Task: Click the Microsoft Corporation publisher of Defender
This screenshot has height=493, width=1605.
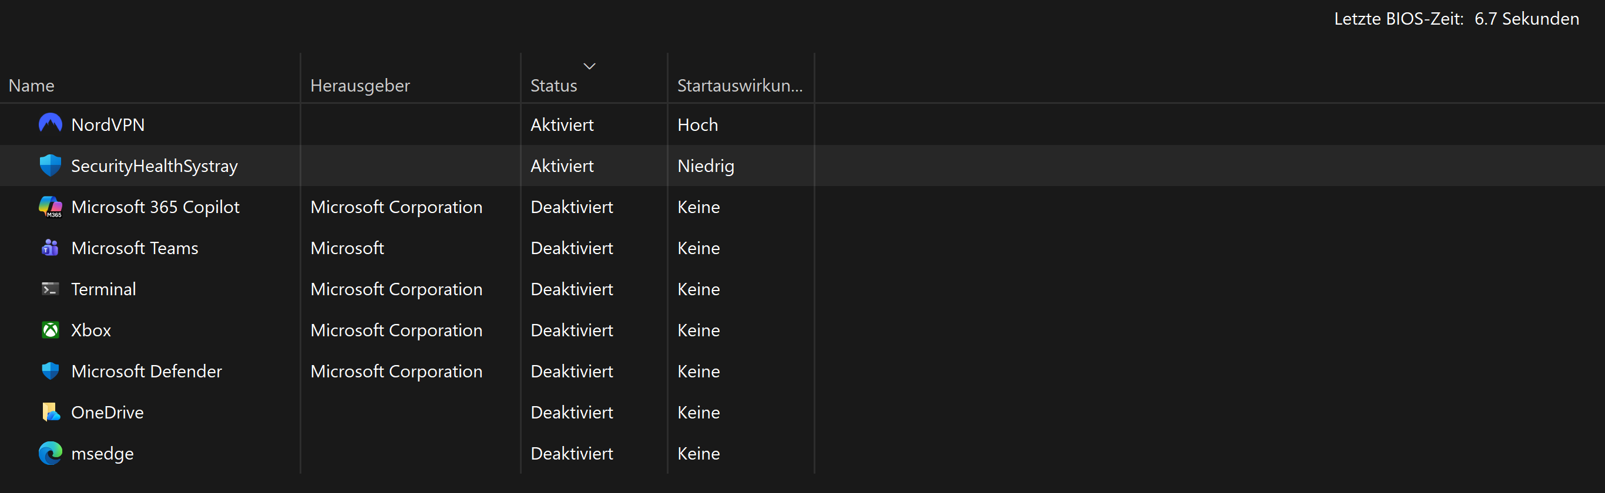Action: pos(397,371)
